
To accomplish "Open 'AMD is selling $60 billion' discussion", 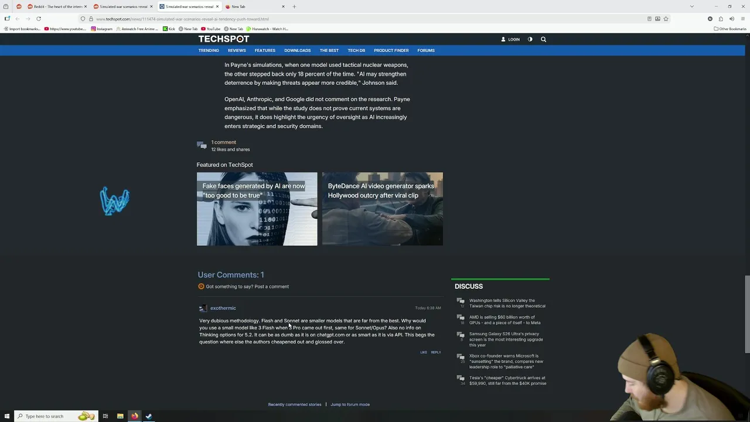I will point(505,320).
